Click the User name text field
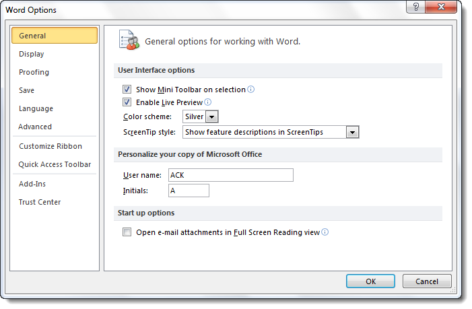This screenshot has width=472, height=309. (230, 175)
